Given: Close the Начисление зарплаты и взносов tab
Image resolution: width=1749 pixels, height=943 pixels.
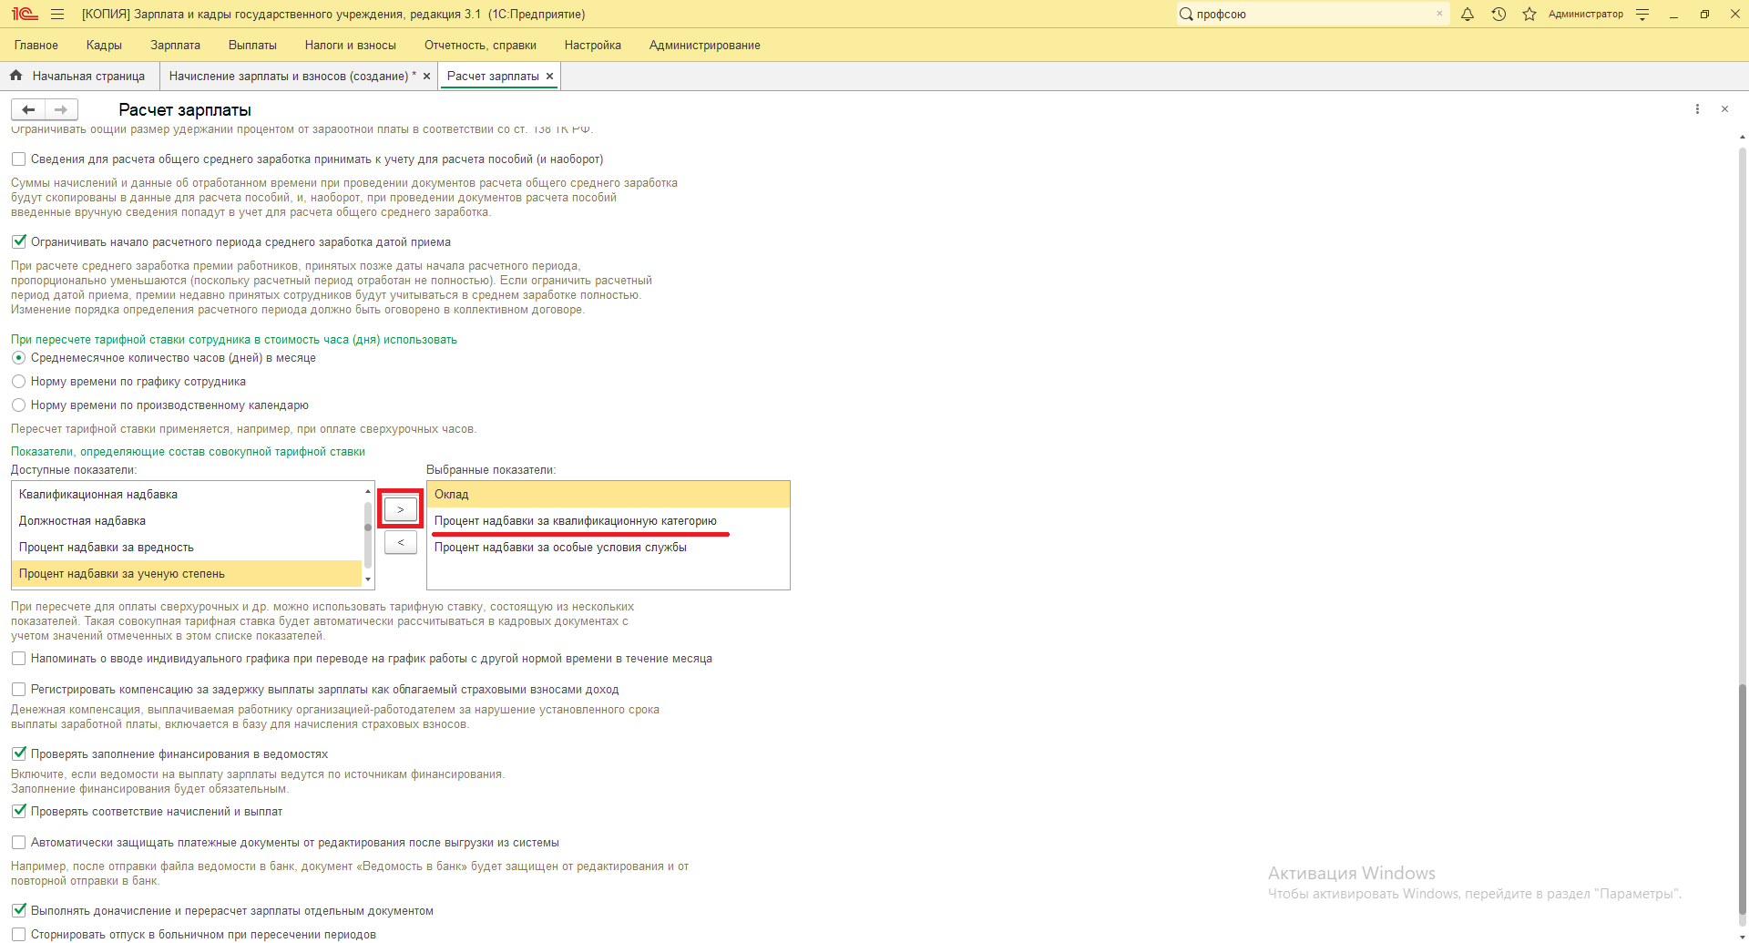Looking at the screenshot, I should tap(426, 77).
